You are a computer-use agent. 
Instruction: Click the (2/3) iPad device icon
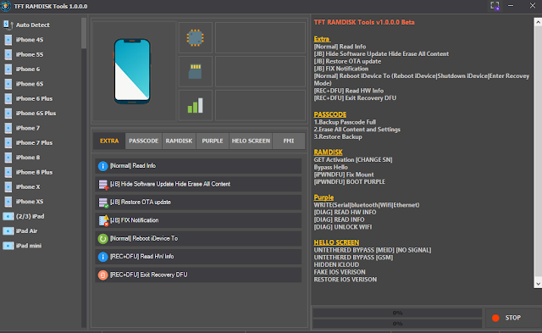(x=8, y=216)
